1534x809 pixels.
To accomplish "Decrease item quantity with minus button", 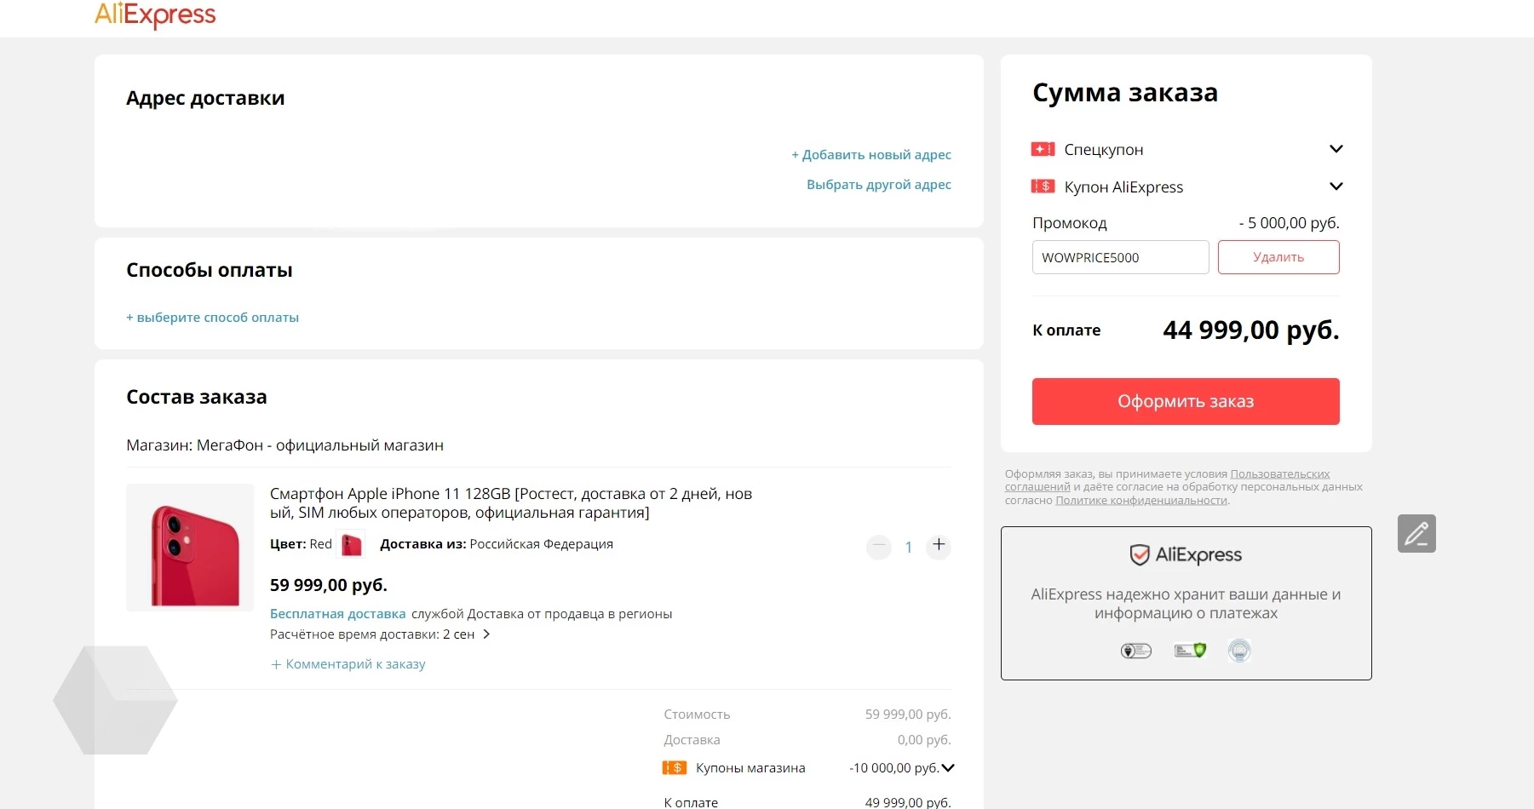I will pyautogui.click(x=879, y=546).
